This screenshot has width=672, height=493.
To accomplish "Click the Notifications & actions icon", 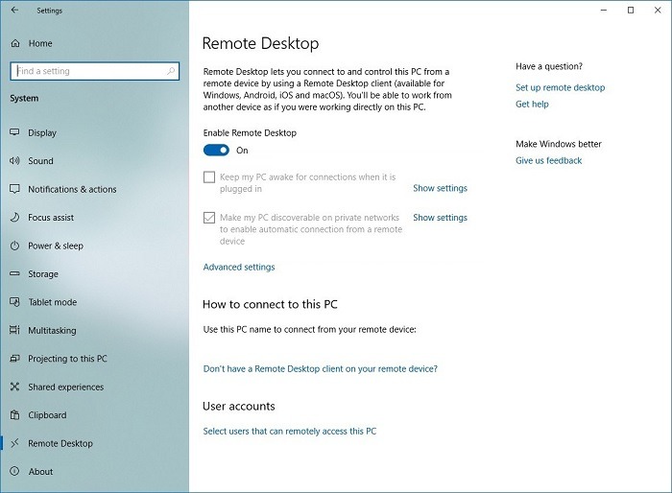I will 14,189.
